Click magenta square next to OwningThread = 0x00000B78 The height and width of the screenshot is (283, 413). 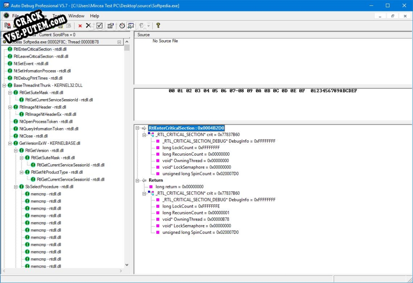158,219
